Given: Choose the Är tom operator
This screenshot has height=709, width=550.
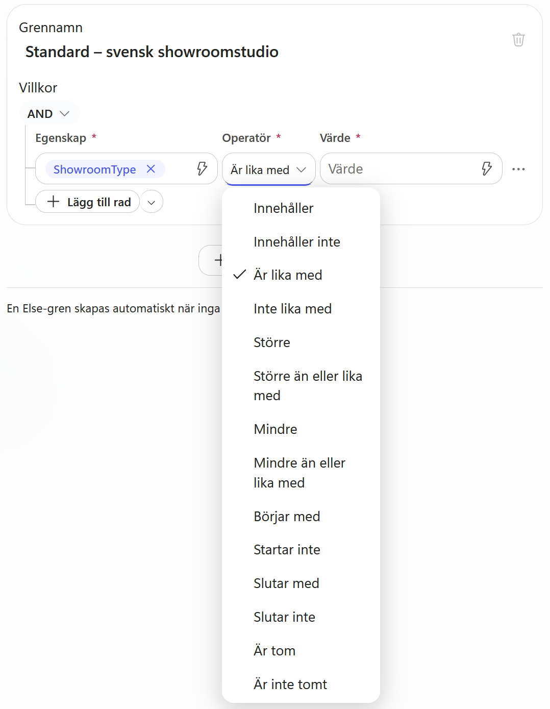Looking at the screenshot, I should [x=301, y=651].
